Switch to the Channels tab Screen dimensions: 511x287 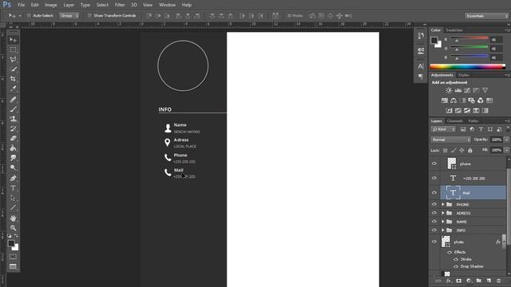455,120
